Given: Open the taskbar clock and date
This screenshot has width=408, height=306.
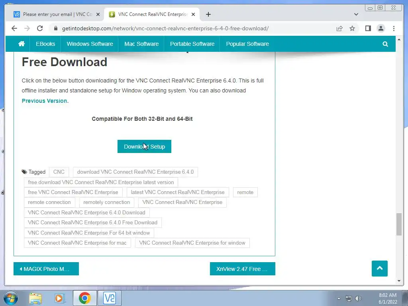Looking at the screenshot, I should [x=388, y=298].
